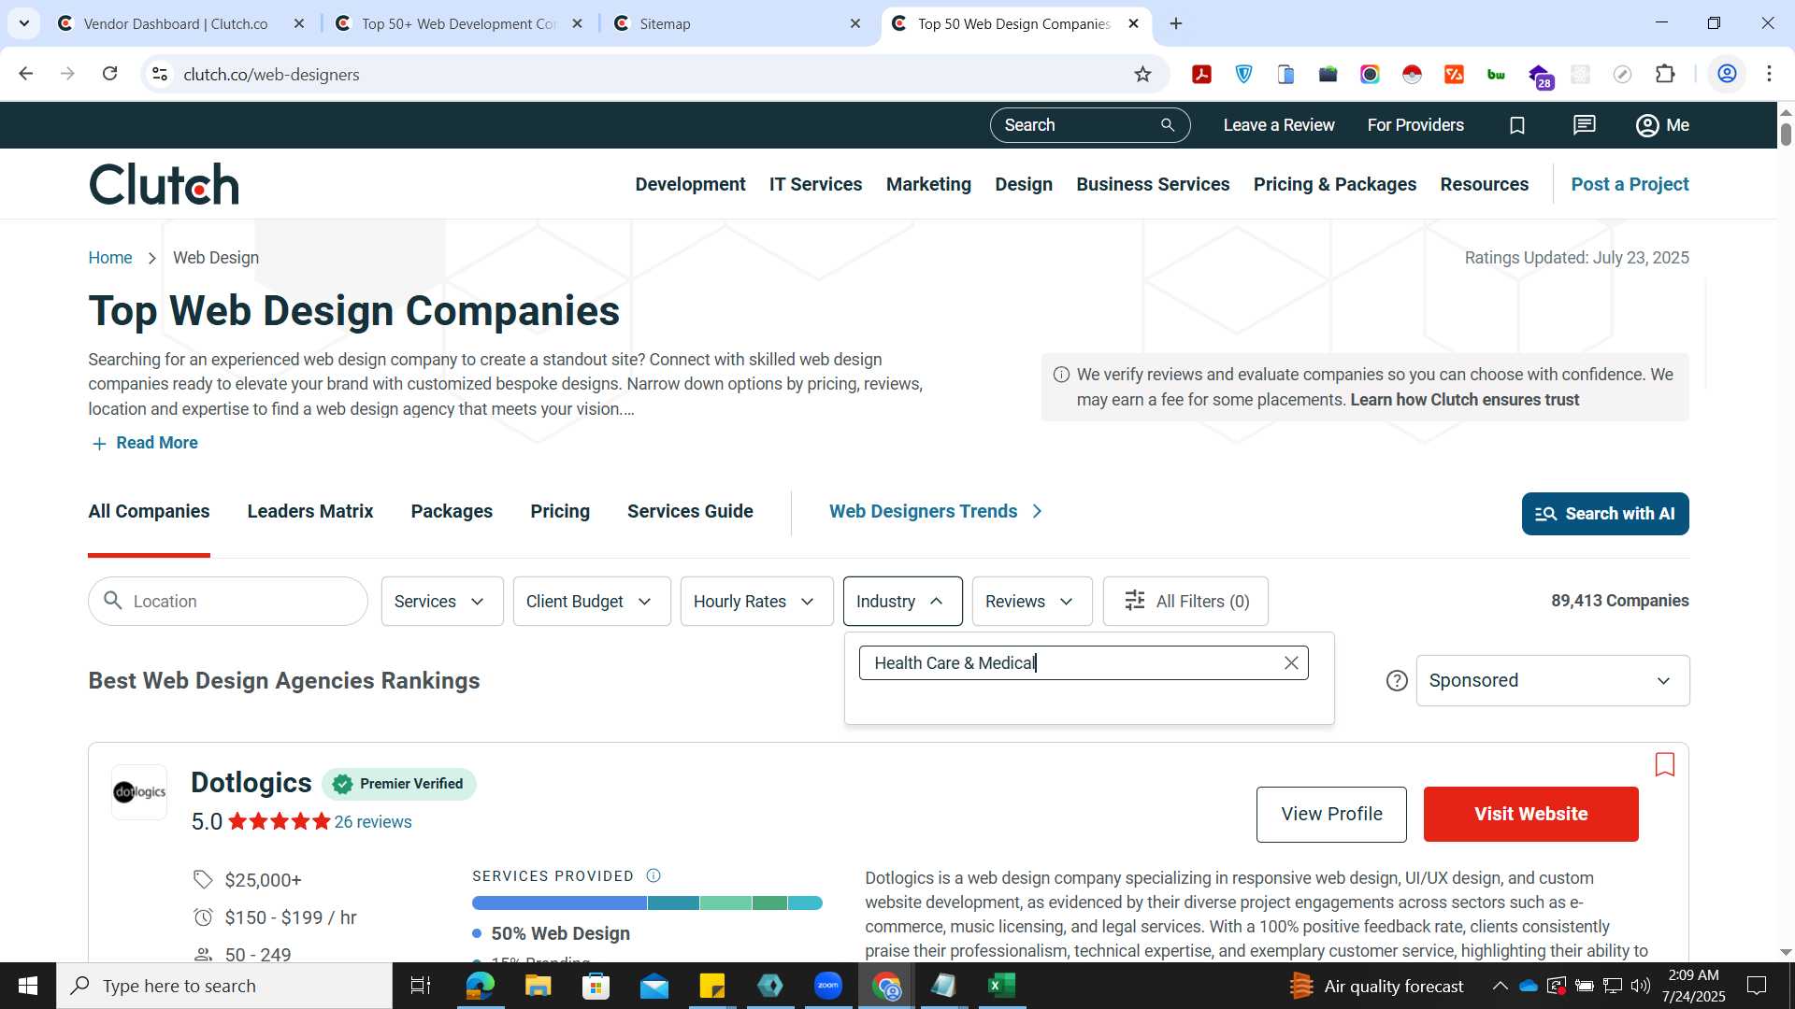Click the Home breadcrumb link

point(110,258)
